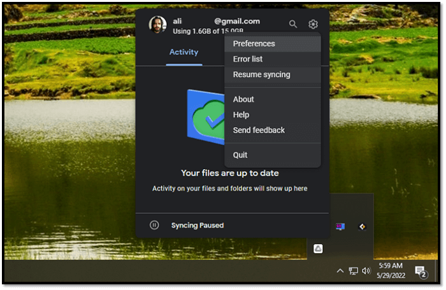
Task: Select Preferences from the settings menu
Action: 254,44
